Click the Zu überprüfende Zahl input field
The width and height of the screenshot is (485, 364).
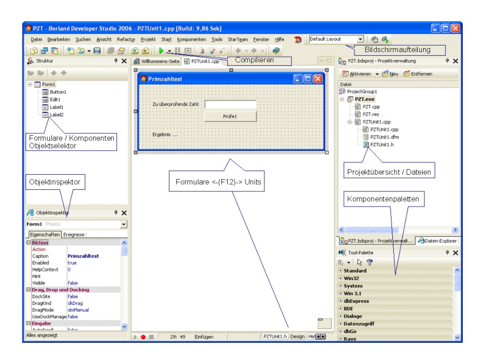(x=230, y=104)
